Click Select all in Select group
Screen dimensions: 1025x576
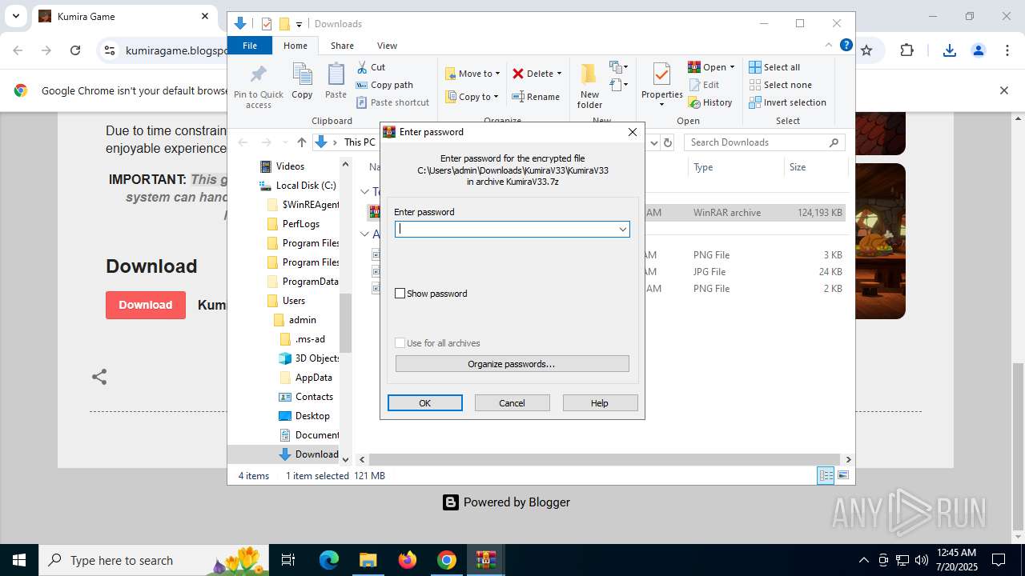pyautogui.click(x=774, y=67)
